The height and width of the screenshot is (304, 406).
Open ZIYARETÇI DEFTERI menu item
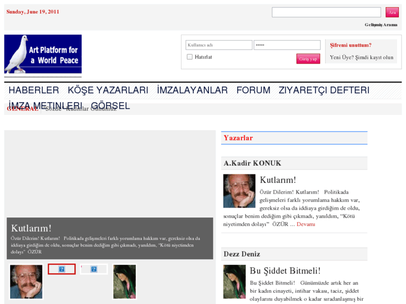pos(324,90)
